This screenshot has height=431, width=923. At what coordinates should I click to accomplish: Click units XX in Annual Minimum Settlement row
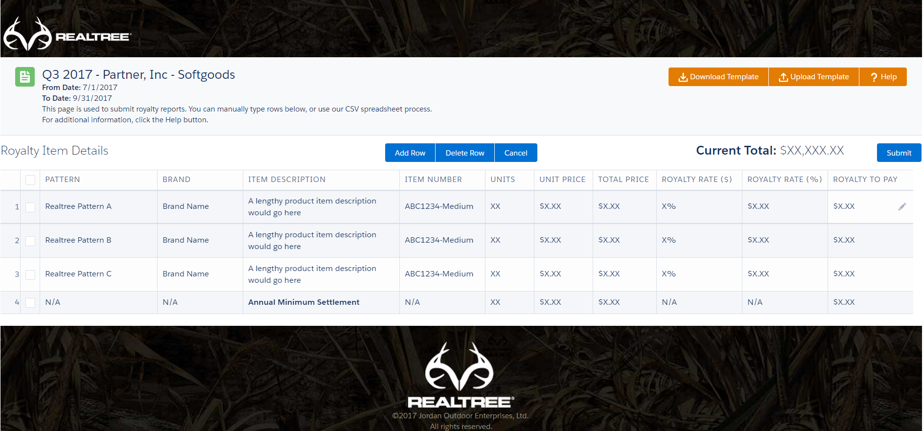click(x=495, y=302)
